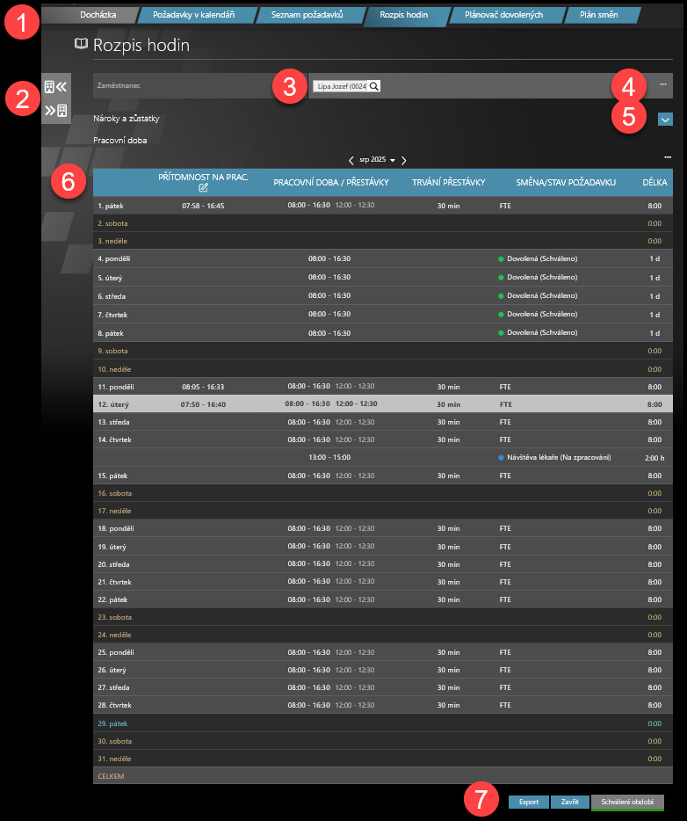Viewport: 687px width, 821px height.
Task: Click the Schválení období button
Action: 627,802
